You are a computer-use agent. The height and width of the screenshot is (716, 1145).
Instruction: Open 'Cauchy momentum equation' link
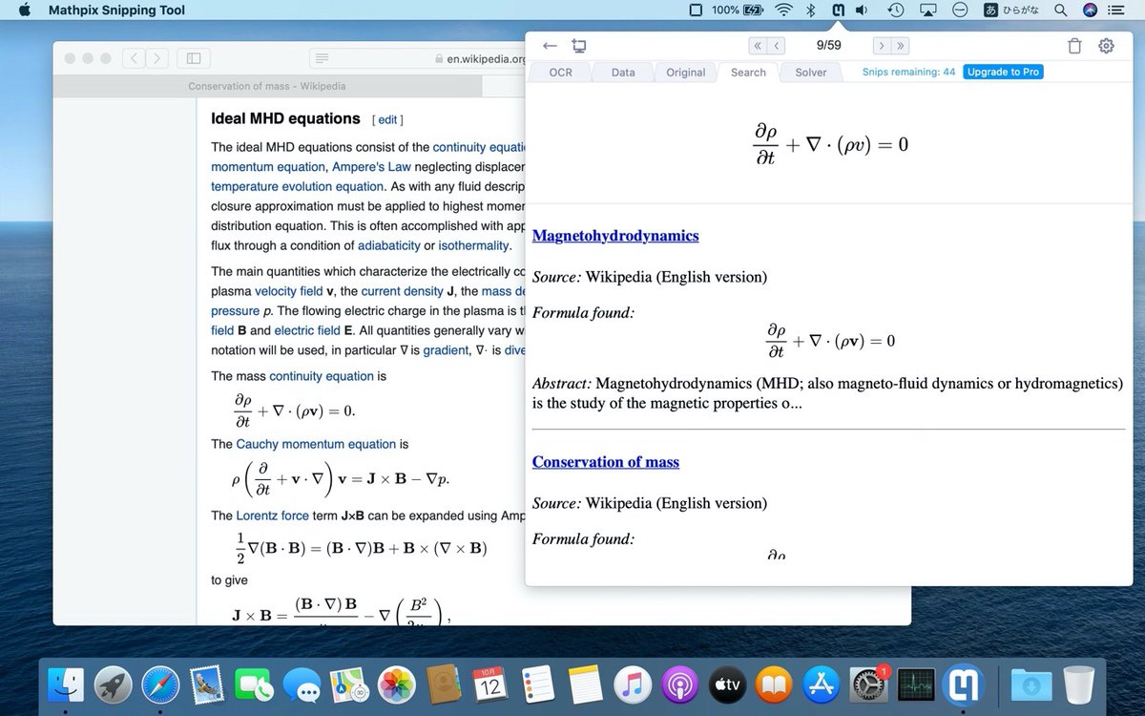click(316, 444)
